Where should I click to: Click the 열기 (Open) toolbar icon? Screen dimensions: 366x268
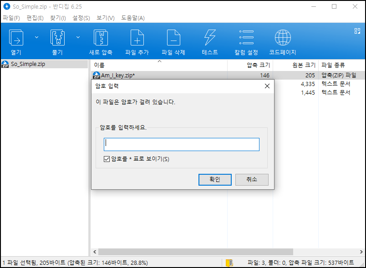[x=16, y=38]
